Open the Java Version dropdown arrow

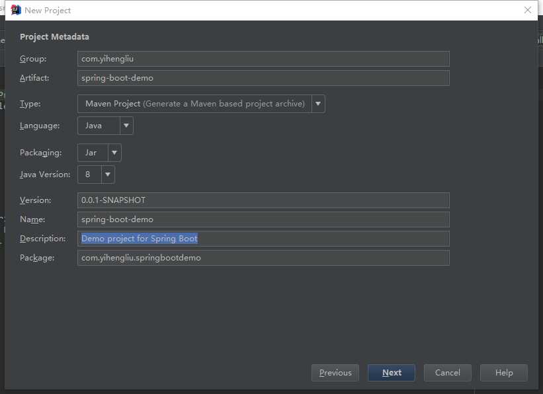(108, 175)
